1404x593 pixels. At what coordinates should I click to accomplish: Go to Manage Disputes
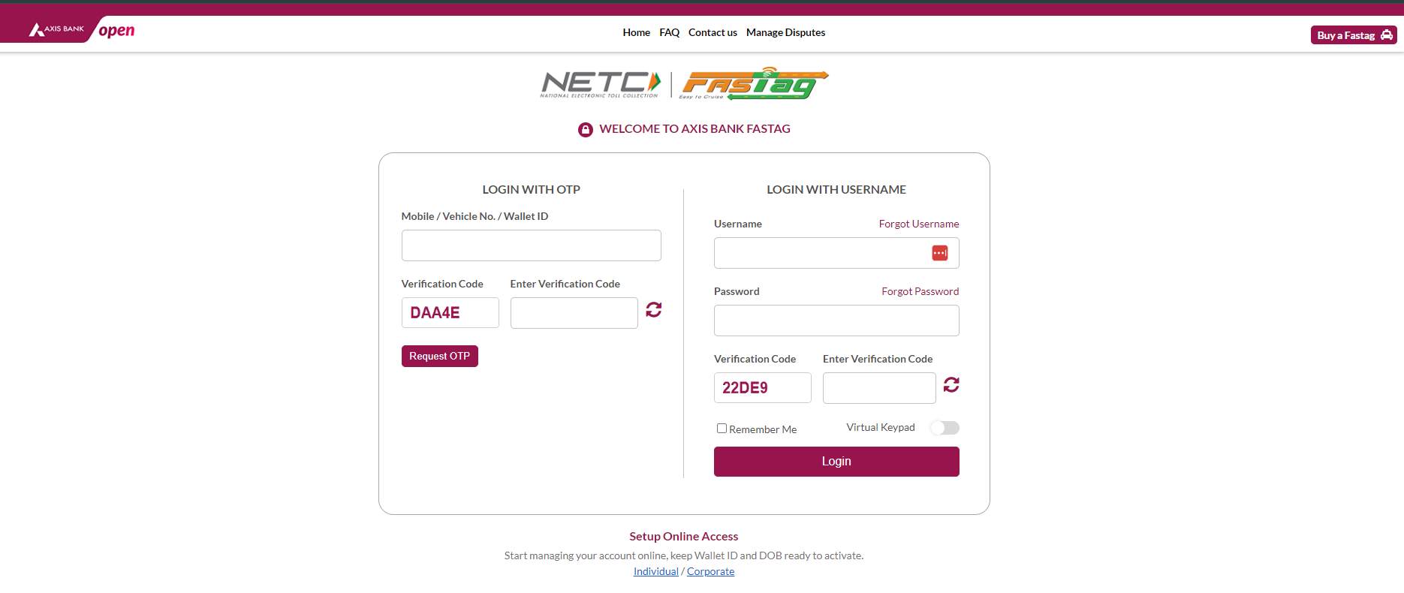click(x=785, y=32)
